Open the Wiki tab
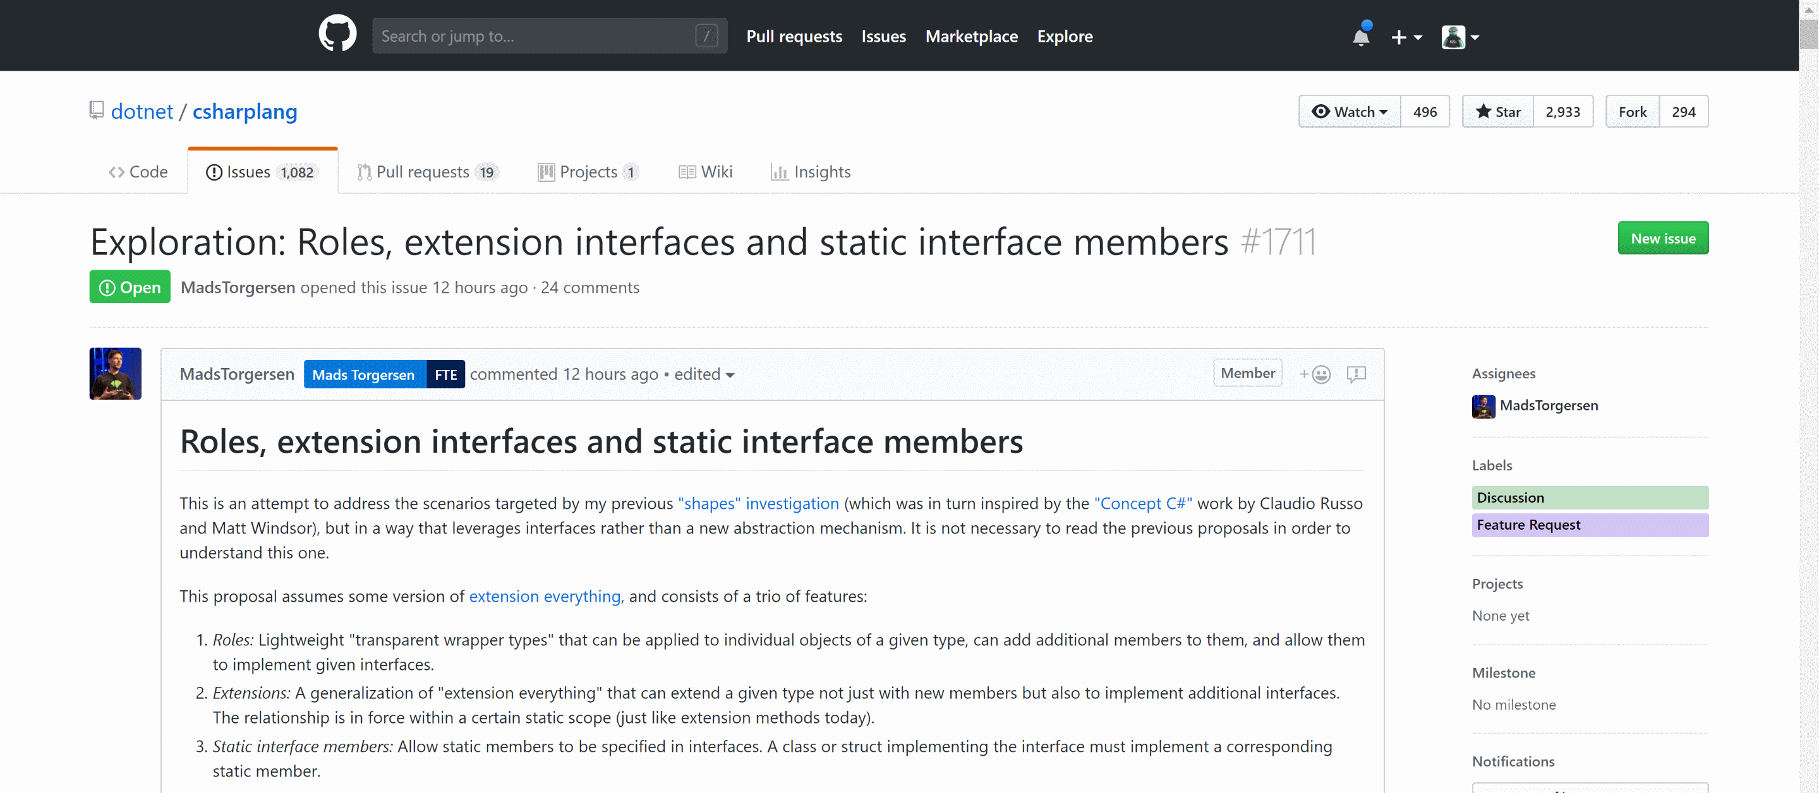This screenshot has width=1819, height=793. click(706, 172)
